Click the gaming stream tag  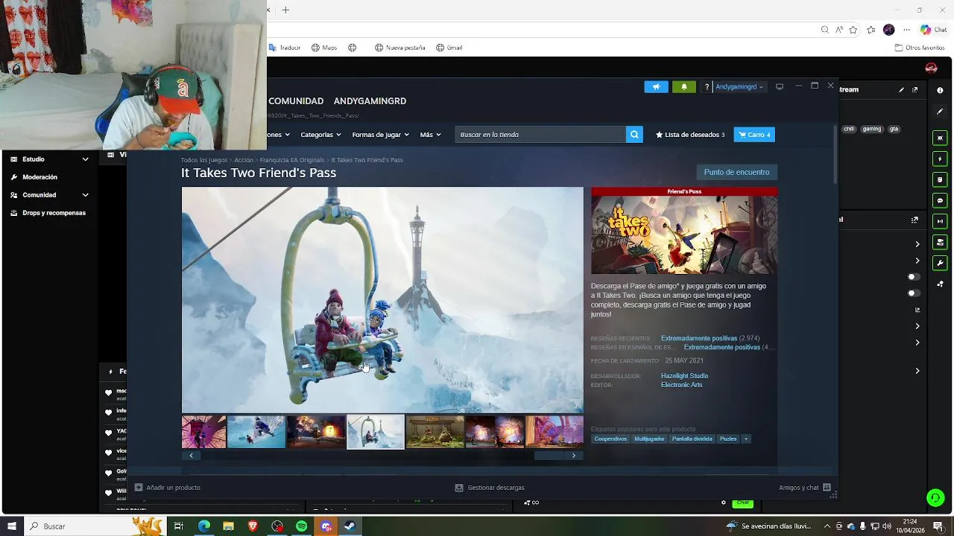click(x=872, y=129)
